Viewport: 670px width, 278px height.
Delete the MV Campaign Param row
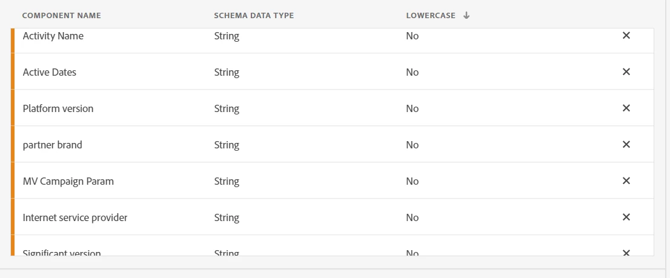coord(626,181)
